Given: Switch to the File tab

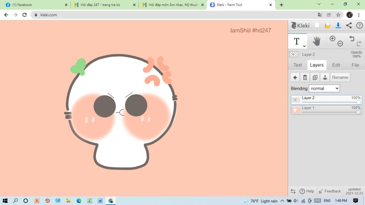Looking at the screenshot, I should click(355, 65).
